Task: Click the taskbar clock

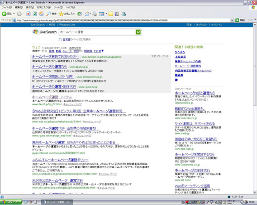Action: 251,202
